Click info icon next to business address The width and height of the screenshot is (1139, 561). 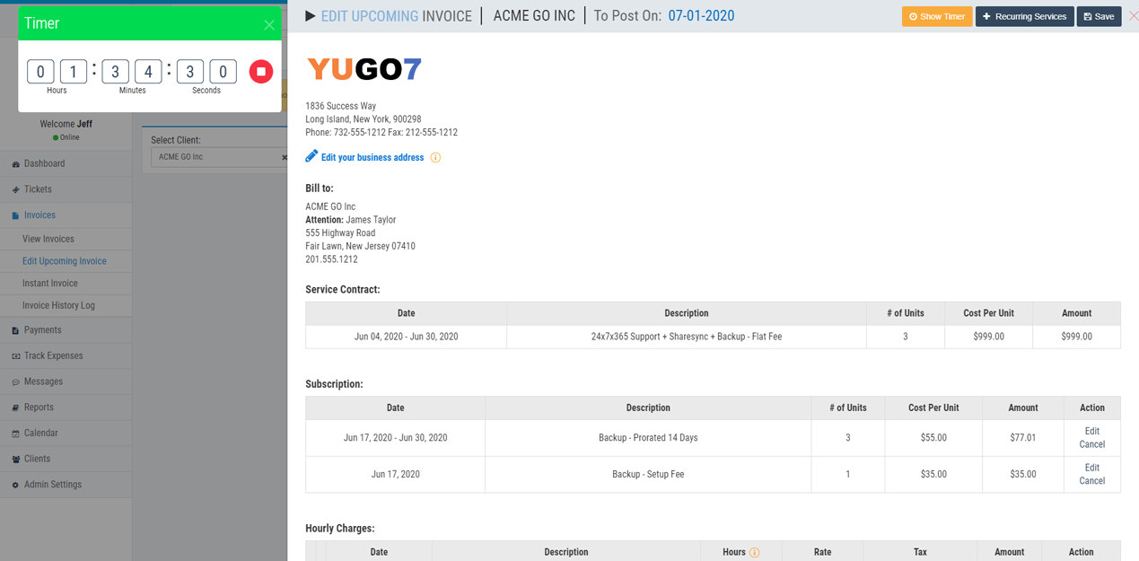(435, 158)
